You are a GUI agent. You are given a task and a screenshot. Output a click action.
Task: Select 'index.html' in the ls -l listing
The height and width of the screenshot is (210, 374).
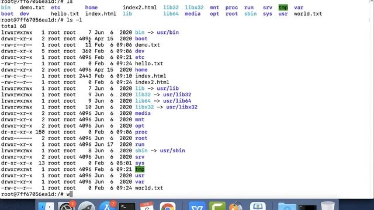click(151, 76)
